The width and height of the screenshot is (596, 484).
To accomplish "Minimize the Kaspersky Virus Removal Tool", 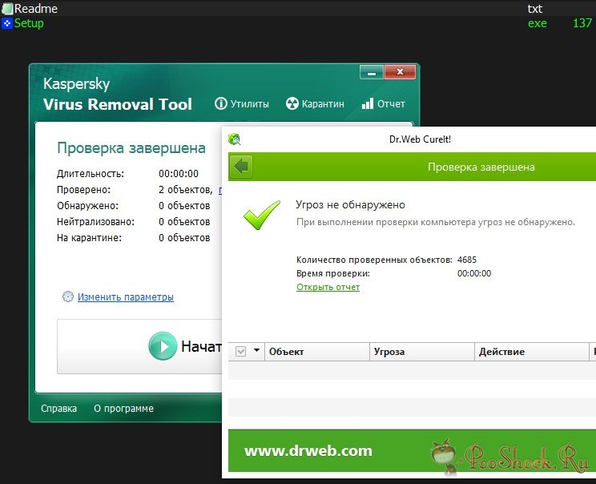I will (372, 72).
